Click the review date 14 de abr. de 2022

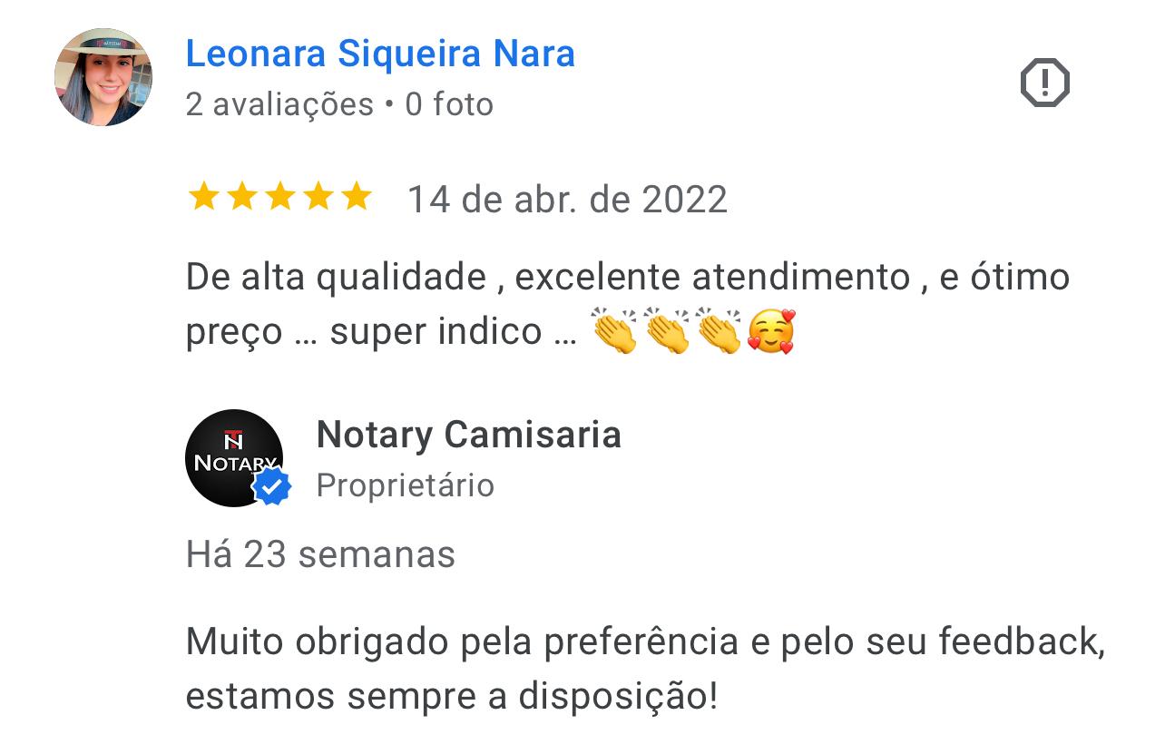pyautogui.click(x=567, y=200)
